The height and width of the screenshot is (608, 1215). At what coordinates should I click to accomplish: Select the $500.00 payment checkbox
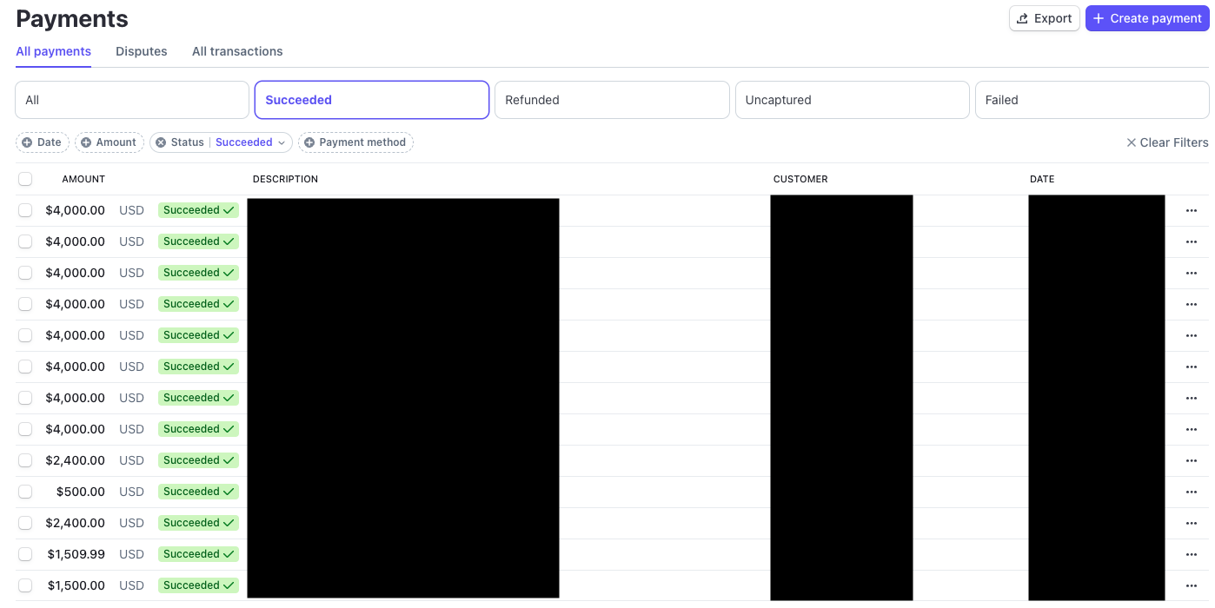click(x=25, y=492)
